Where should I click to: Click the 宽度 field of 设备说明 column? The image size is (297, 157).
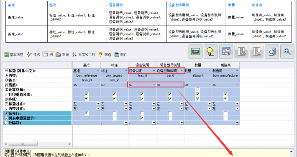[x=142, y=85]
